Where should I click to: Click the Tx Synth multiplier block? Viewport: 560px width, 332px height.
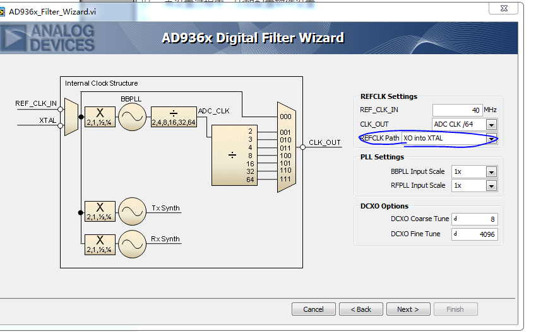coord(100,211)
